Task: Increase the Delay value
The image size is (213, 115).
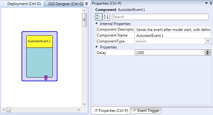Action: click(208, 51)
